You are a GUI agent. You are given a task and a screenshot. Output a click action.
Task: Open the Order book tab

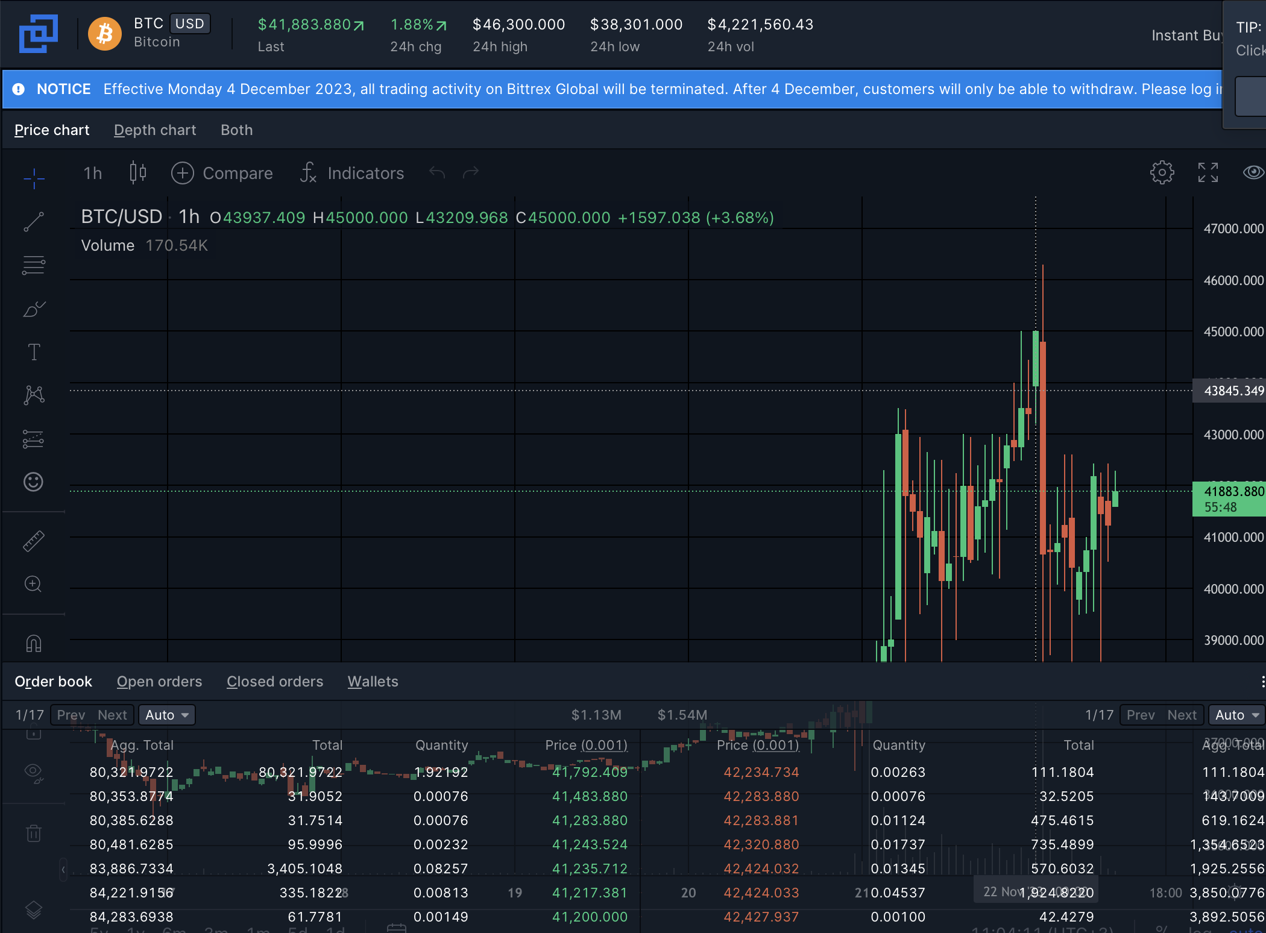click(54, 682)
